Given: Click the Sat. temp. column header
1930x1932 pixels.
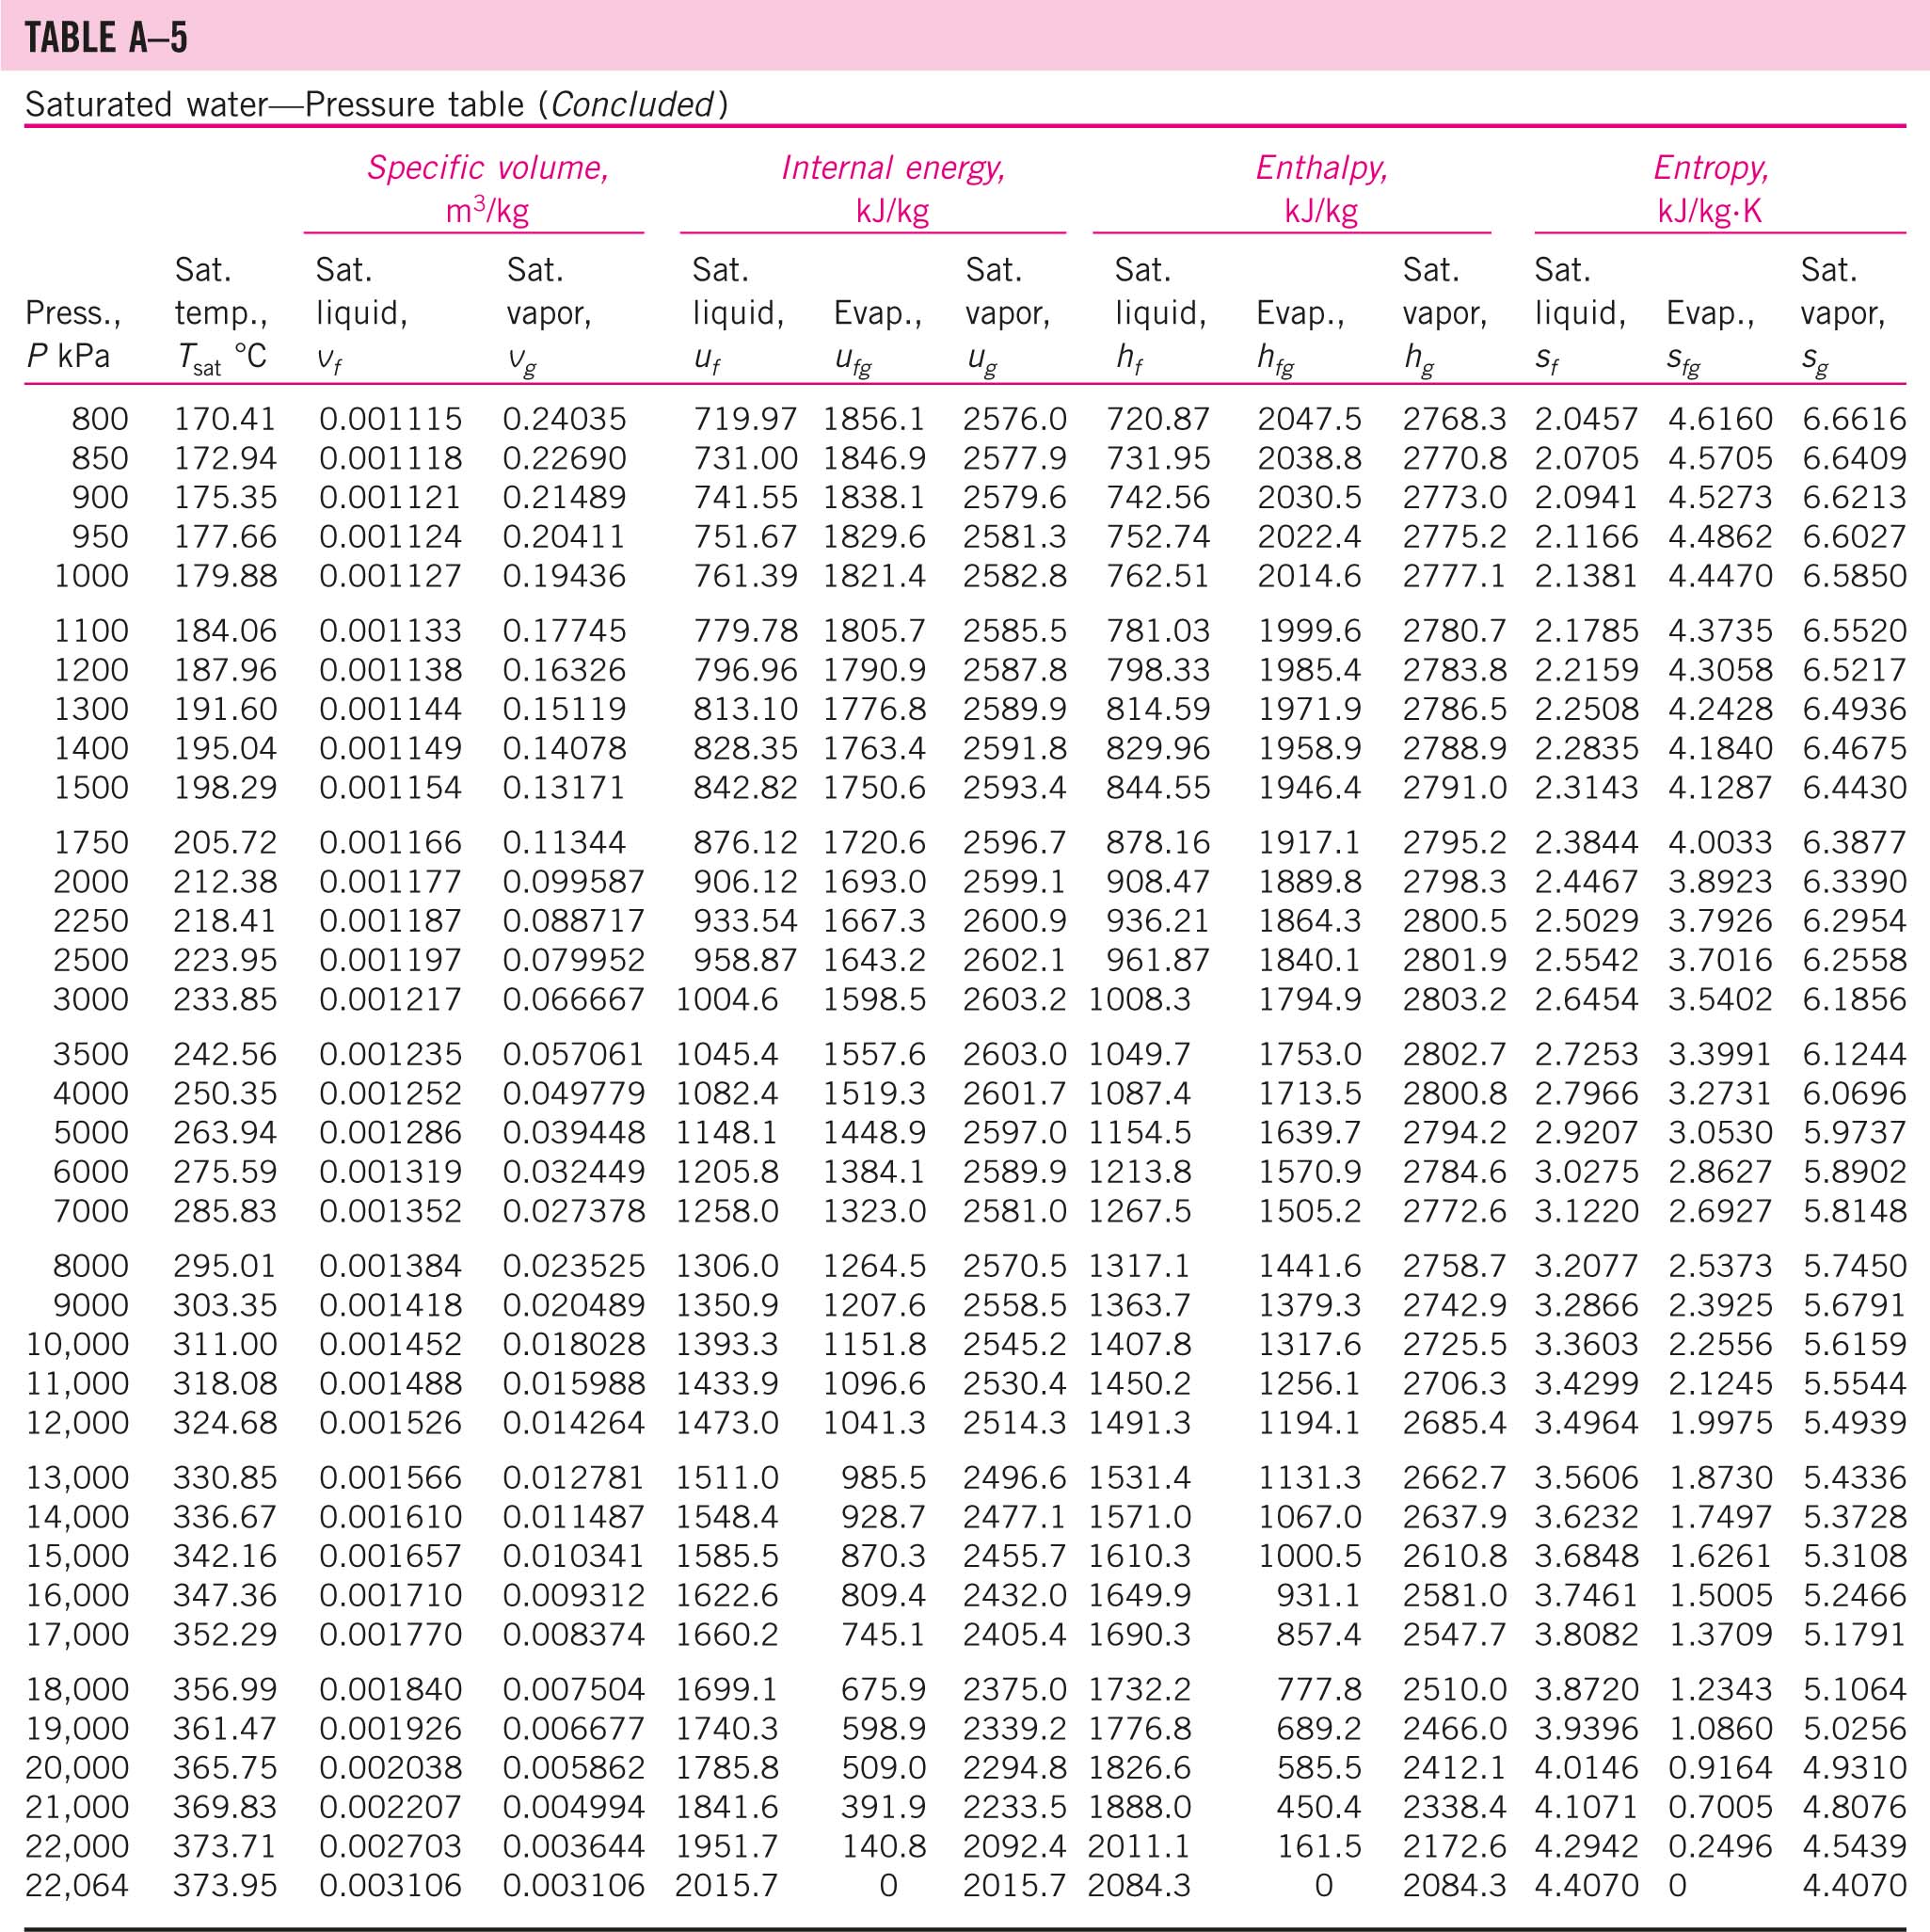Looking at the screenshot, I should point(221,312).
